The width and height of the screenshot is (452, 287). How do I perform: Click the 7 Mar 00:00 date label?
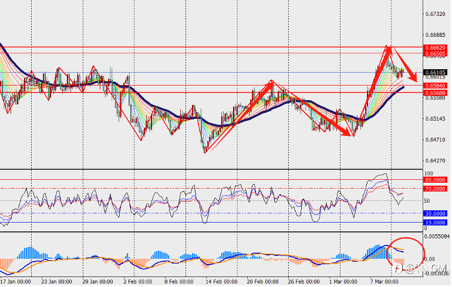click(384, 282)
